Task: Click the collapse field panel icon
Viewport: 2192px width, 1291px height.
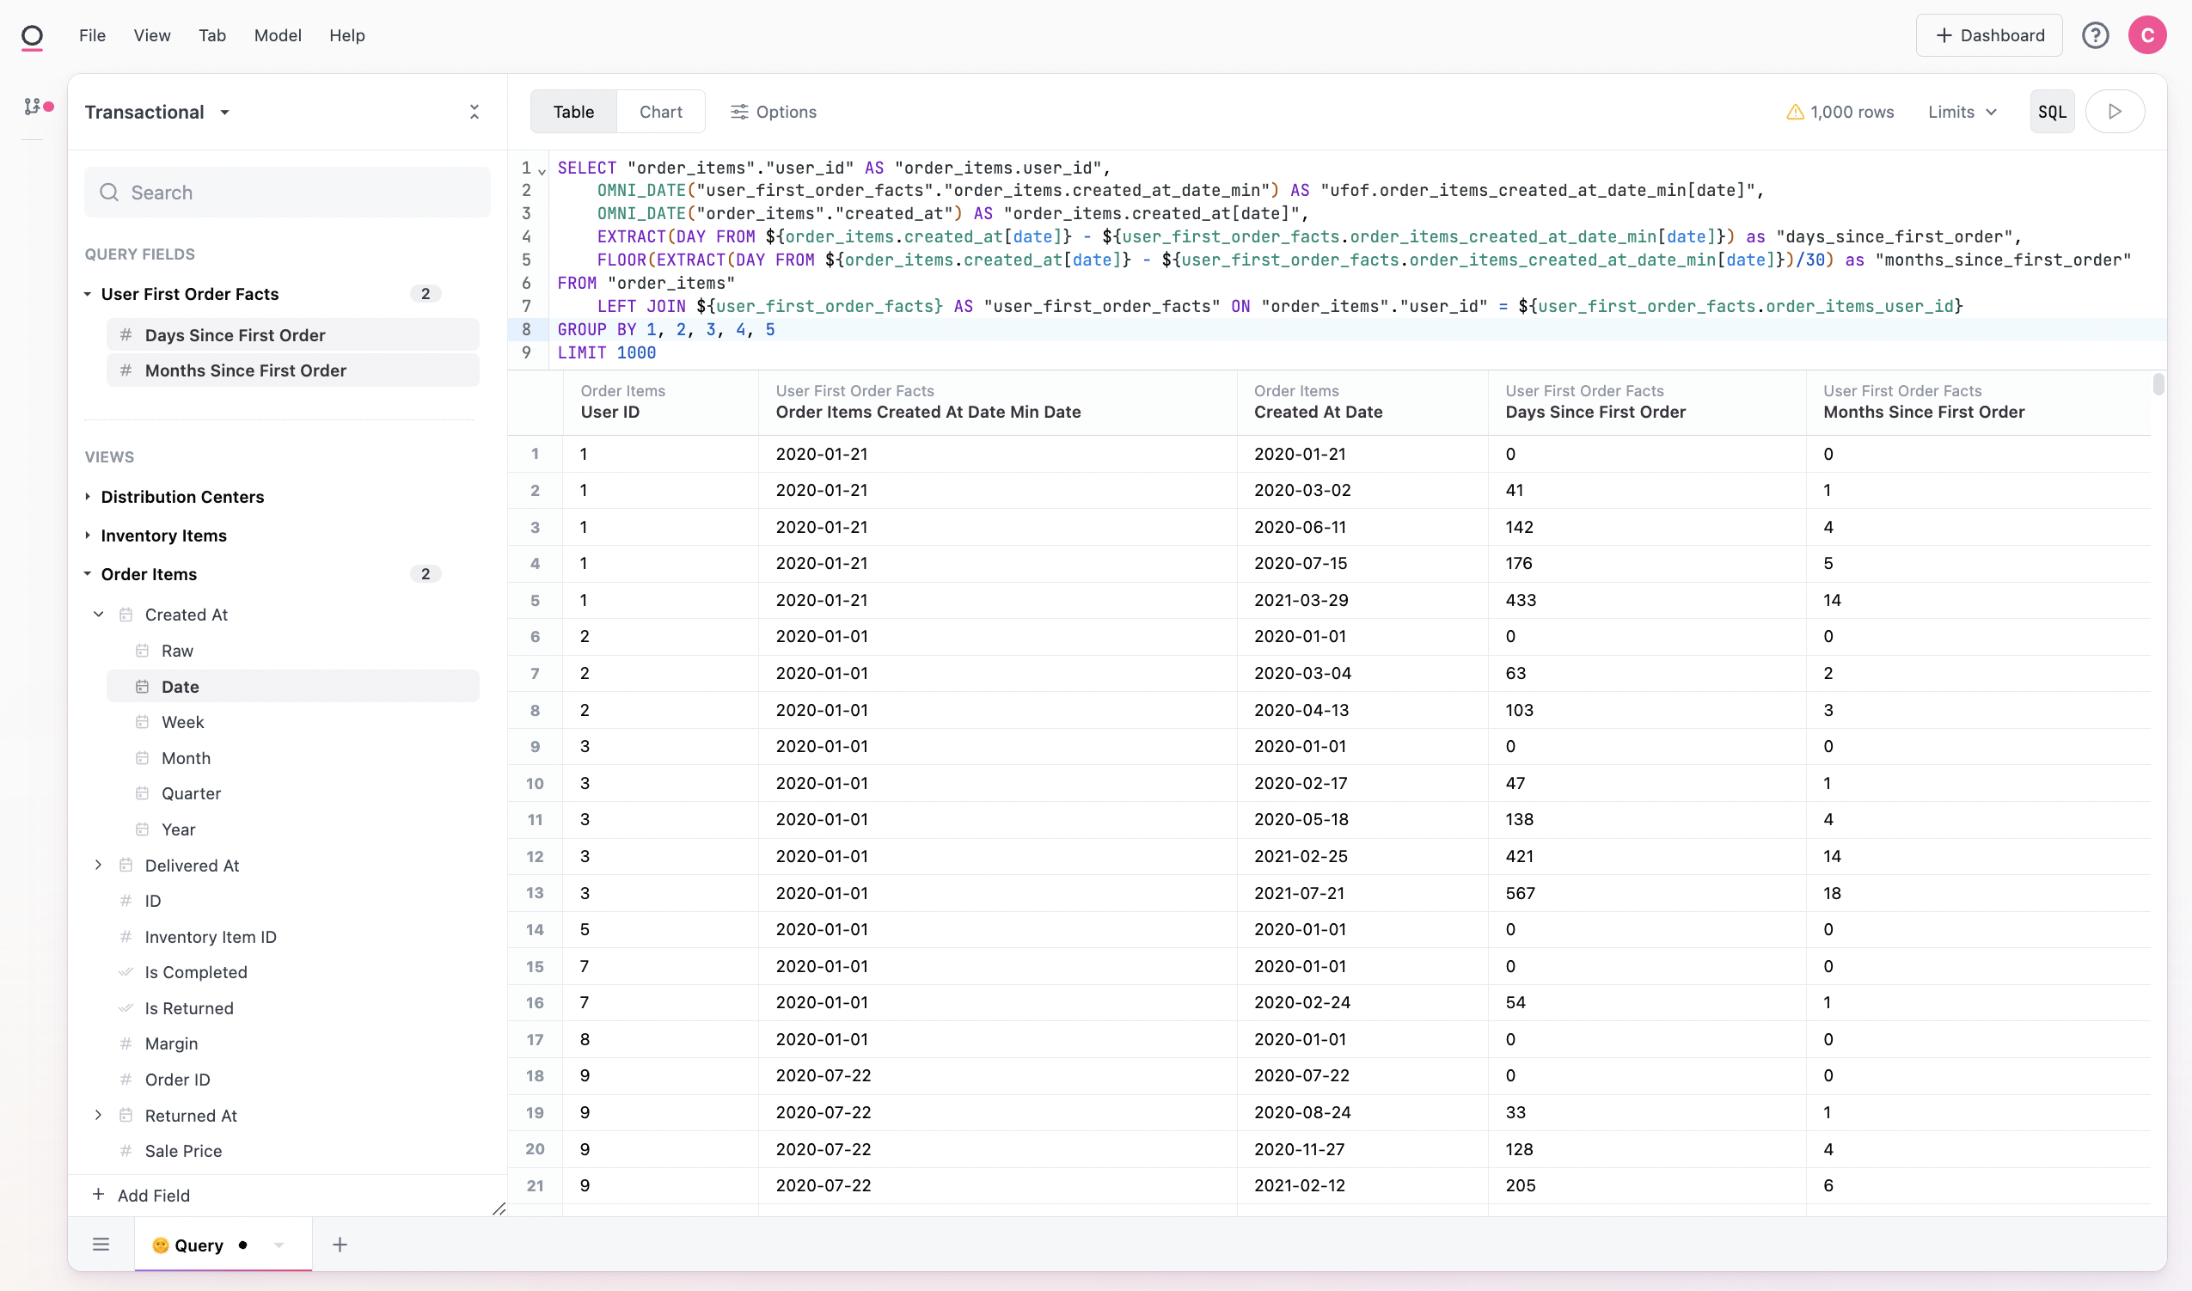Action: [x=474, y=112]
